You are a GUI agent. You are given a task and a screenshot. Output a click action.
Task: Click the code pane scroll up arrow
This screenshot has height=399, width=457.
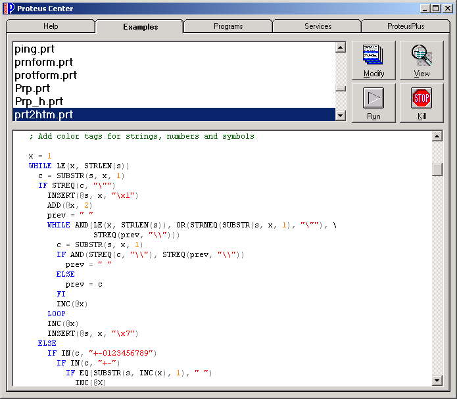[x=437, y=136]
